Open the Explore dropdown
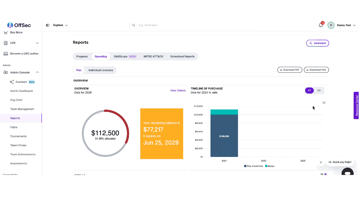 (60, 25)
